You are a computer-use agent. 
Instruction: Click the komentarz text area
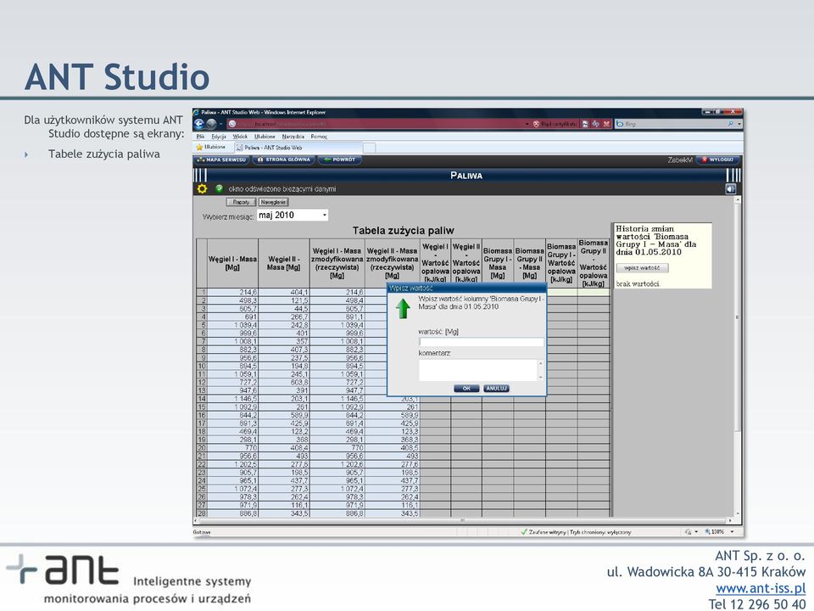tap(482, 371)
